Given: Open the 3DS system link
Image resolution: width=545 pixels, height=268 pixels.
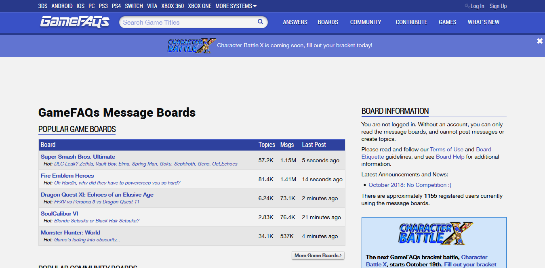Looking at the screenshot, I should click(x=43, y=6).
